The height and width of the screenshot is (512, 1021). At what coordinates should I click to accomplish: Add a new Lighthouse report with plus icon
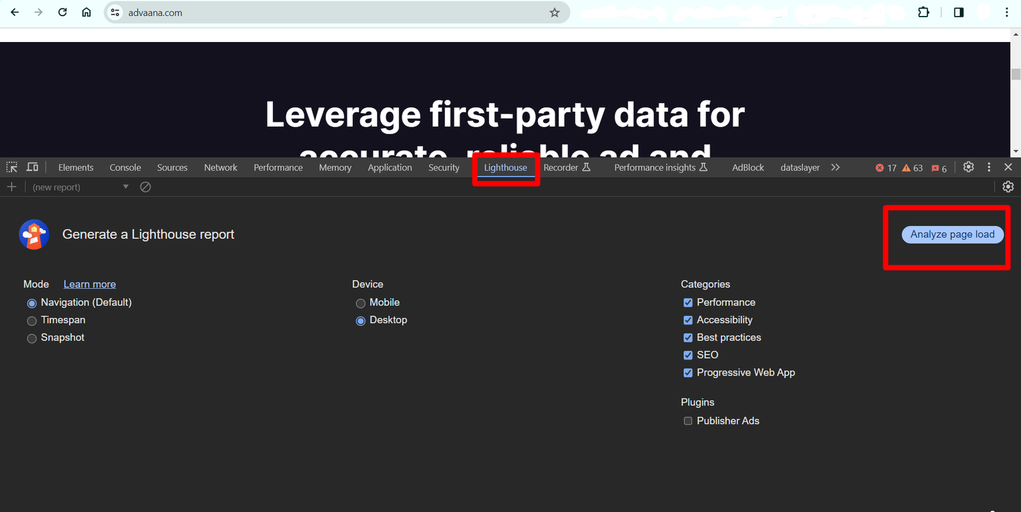11,187
